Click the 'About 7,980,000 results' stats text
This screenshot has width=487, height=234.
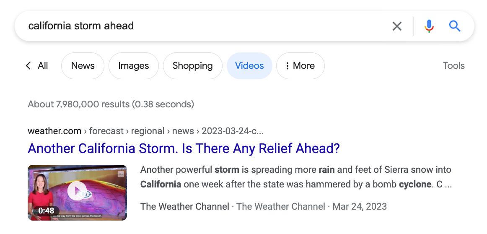tap(111, 104)
